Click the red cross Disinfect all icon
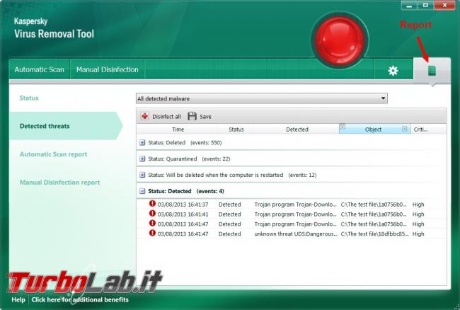The width and height of the screenshot is (460, 310). click(144, 116)
